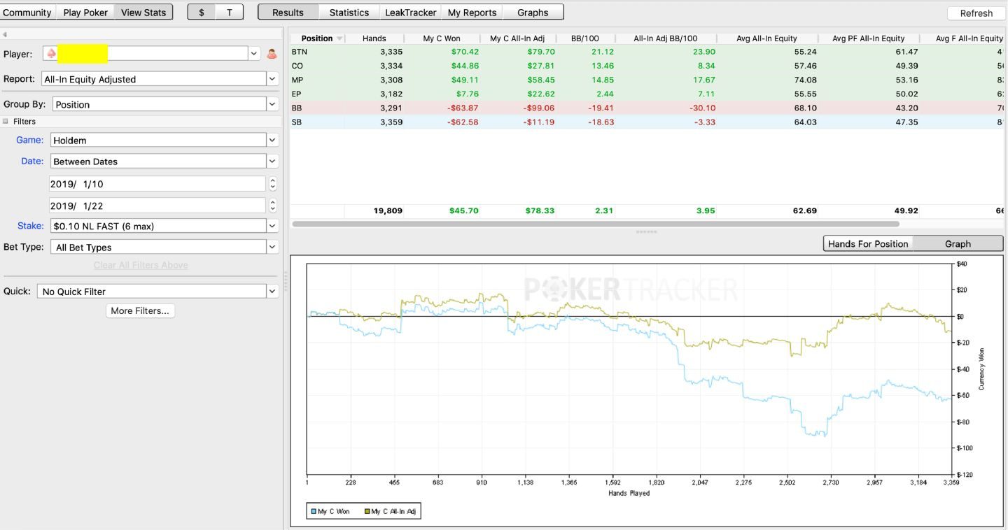Expand the Group By dropdown
Viewport: 1008px width, 530px height.
[272, 104]
